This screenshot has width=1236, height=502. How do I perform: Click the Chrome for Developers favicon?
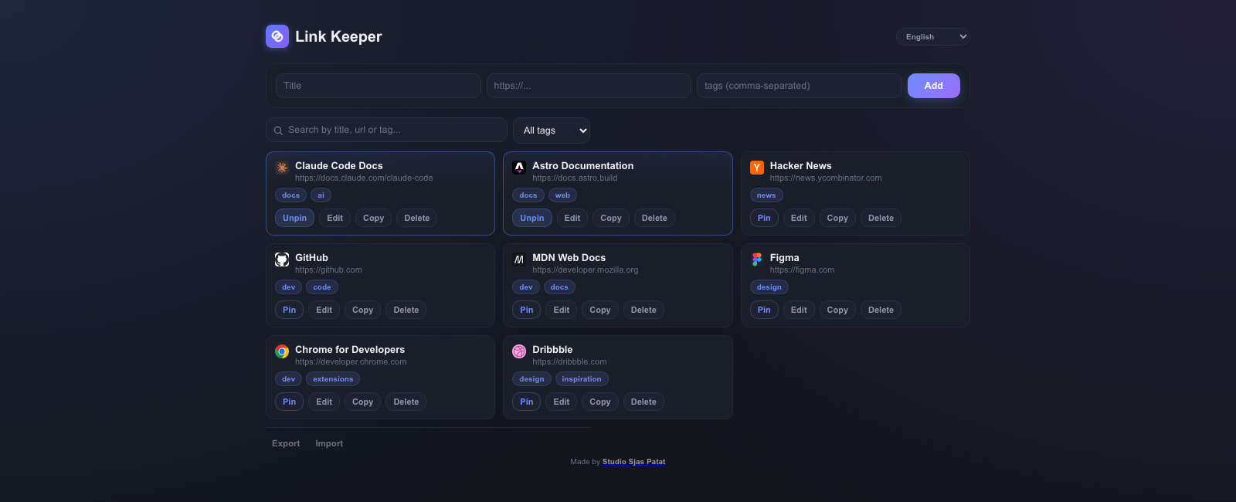(x=282, y=351)
